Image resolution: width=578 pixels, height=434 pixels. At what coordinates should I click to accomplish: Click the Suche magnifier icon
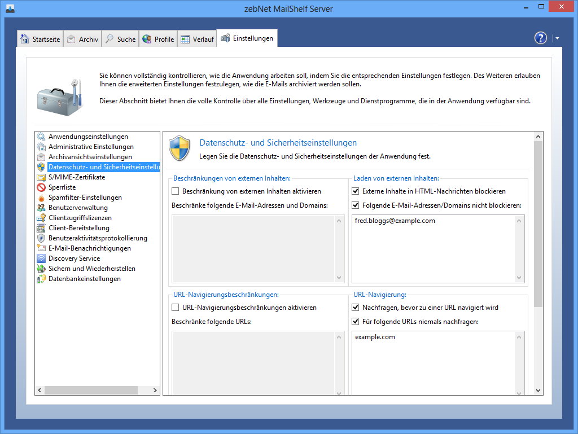click(x=110, y=39)
